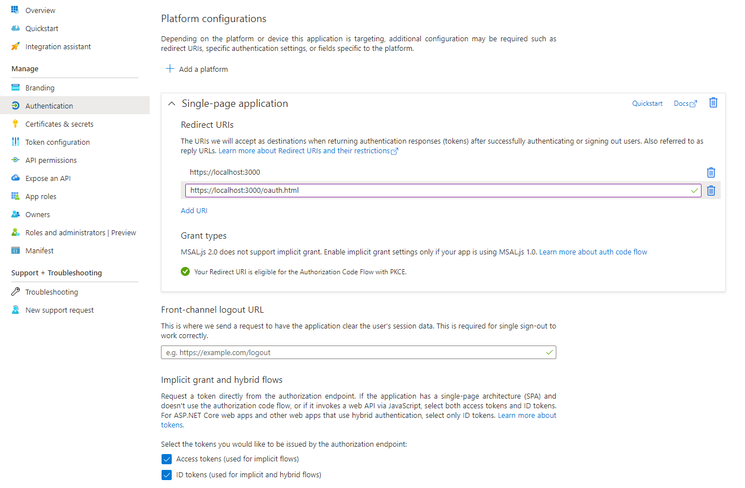Viewport: 745px width, 488px height.
Task: Disable ID tokens checkbox
Action: click(167, 474)
